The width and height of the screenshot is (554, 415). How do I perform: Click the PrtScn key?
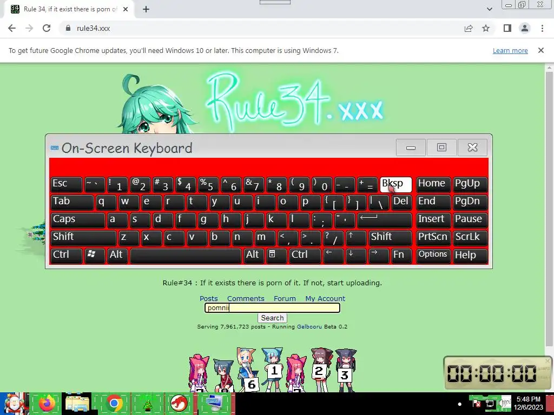pyautogui.click(x=433, y=238)
